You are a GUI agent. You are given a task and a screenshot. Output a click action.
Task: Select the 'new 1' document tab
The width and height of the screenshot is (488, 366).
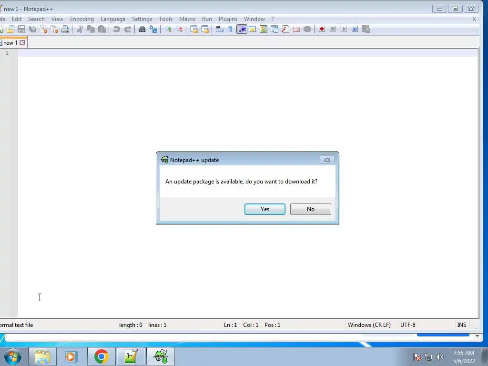[10, 43]
